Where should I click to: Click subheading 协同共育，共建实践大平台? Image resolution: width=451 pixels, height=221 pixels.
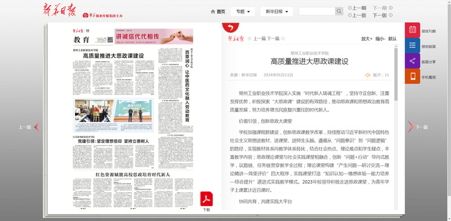265,201
